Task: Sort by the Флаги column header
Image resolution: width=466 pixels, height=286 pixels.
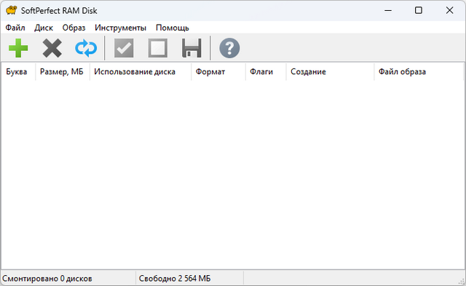Action: [266, 71]
